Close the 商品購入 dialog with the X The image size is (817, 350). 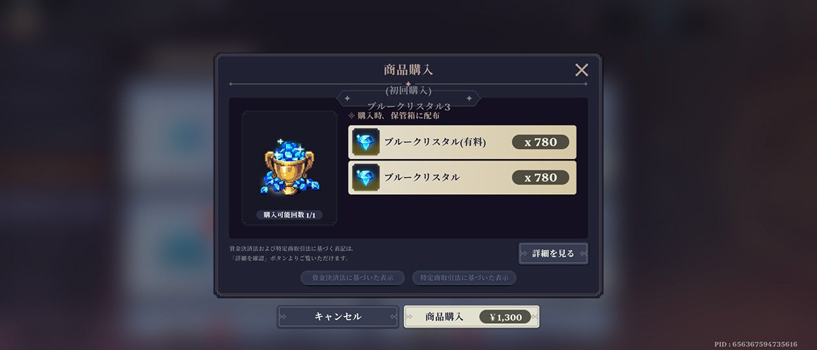[581, 70]
